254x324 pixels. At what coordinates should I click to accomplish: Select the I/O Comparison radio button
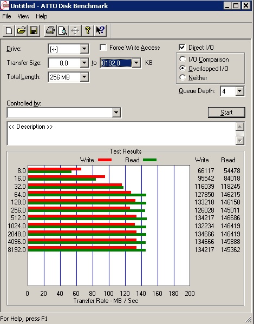(182, 59)
